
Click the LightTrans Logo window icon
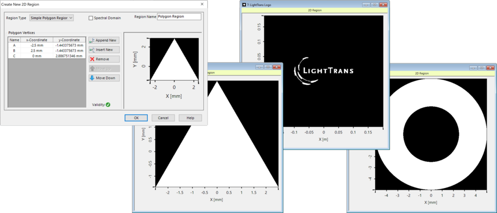pyautogui.click(x=244, y=5)
